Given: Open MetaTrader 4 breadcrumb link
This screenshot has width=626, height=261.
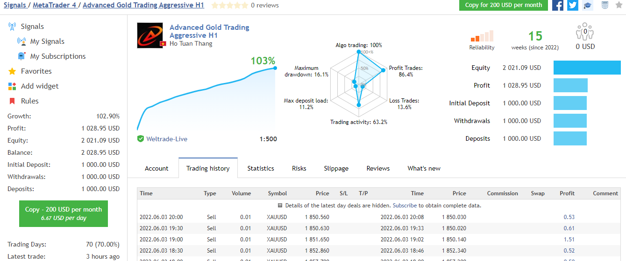Looking at the screenshot, I should pyautogui.click(x=55, y=5).
